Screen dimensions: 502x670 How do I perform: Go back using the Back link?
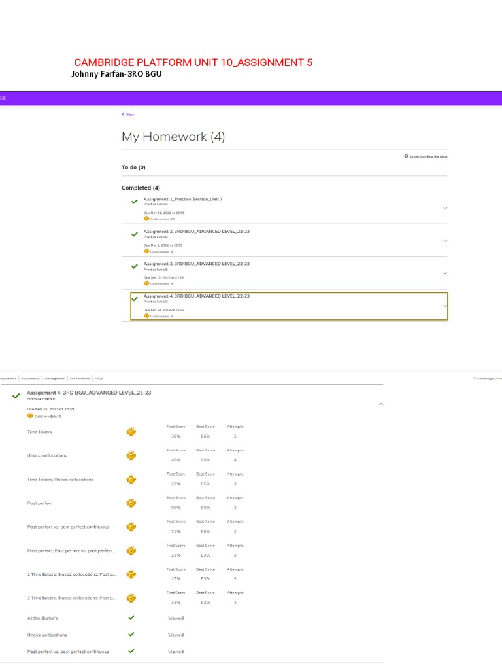point(128,115)
